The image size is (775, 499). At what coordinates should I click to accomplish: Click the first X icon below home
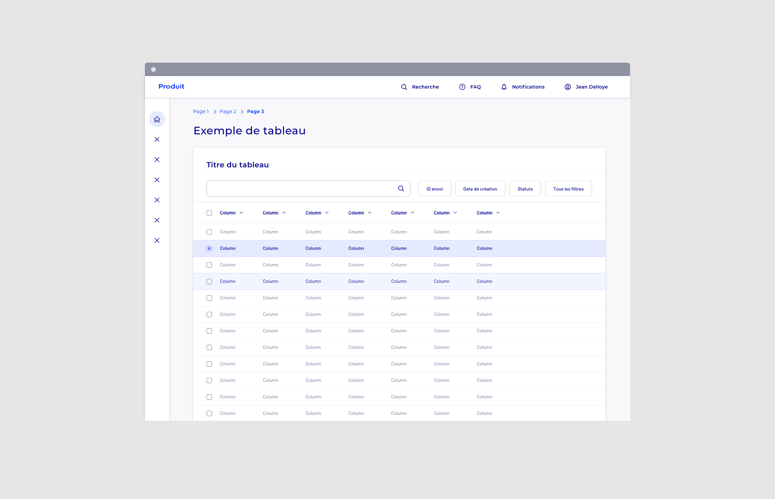pyautogui.click(x=157, y=139)
